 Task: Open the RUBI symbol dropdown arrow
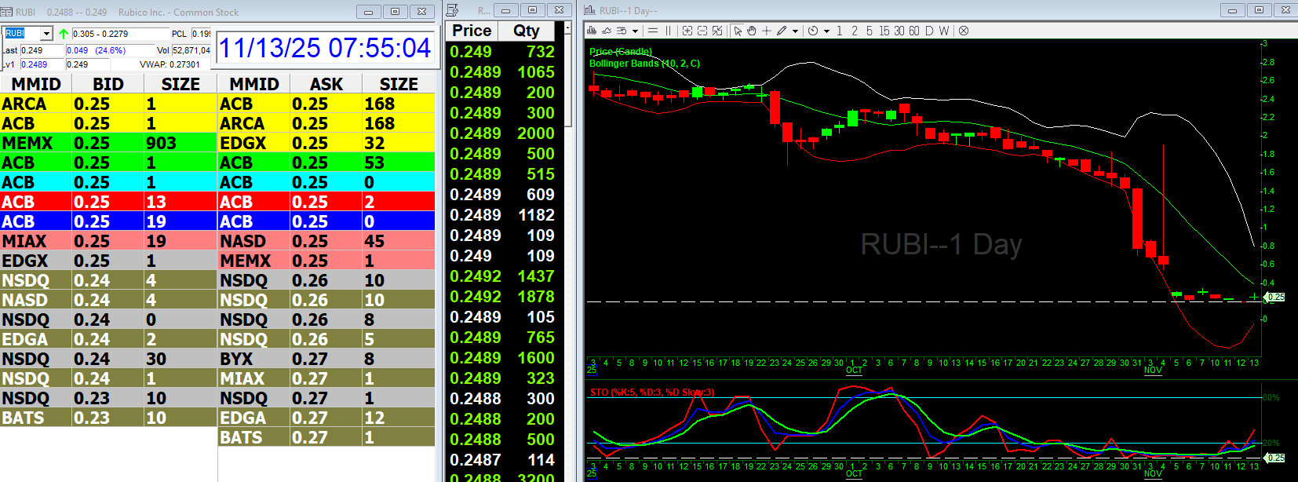(46, 34)
